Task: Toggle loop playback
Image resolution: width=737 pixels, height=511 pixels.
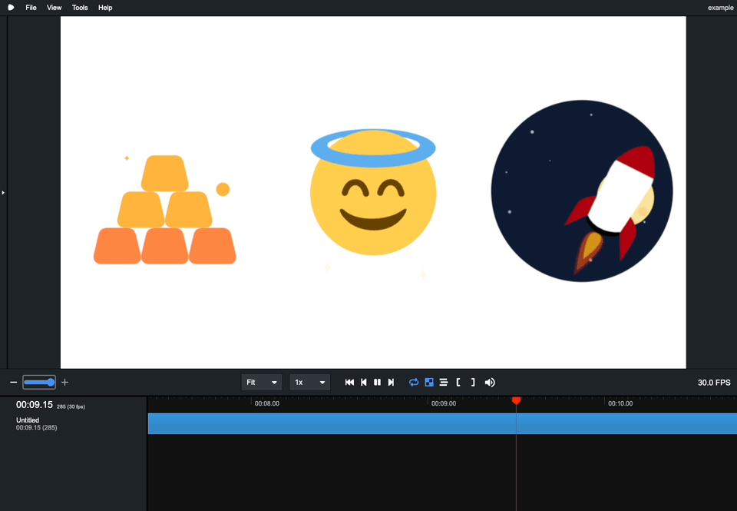Action: (414, 382)
